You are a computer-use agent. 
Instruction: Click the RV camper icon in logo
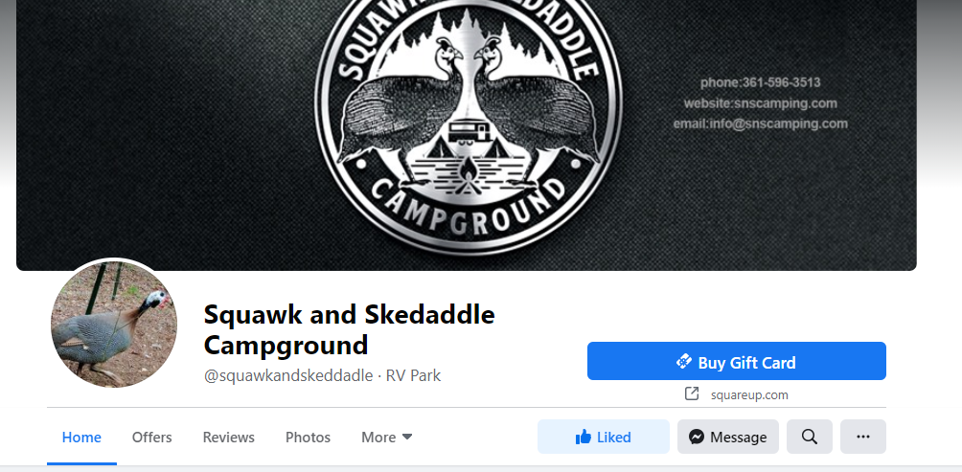[x=470, y=131]
